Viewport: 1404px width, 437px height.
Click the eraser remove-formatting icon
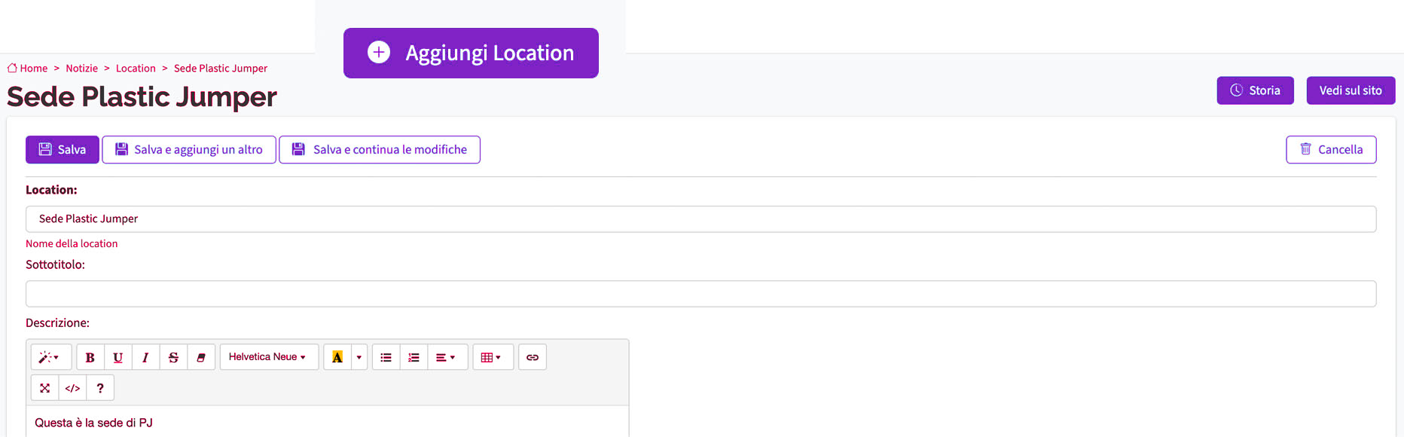coord(201,357)
